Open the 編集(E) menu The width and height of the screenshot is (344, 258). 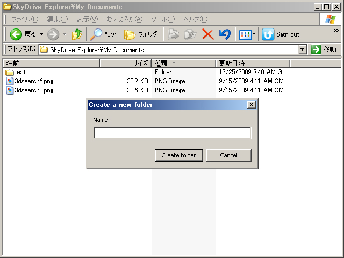[58, 19]
